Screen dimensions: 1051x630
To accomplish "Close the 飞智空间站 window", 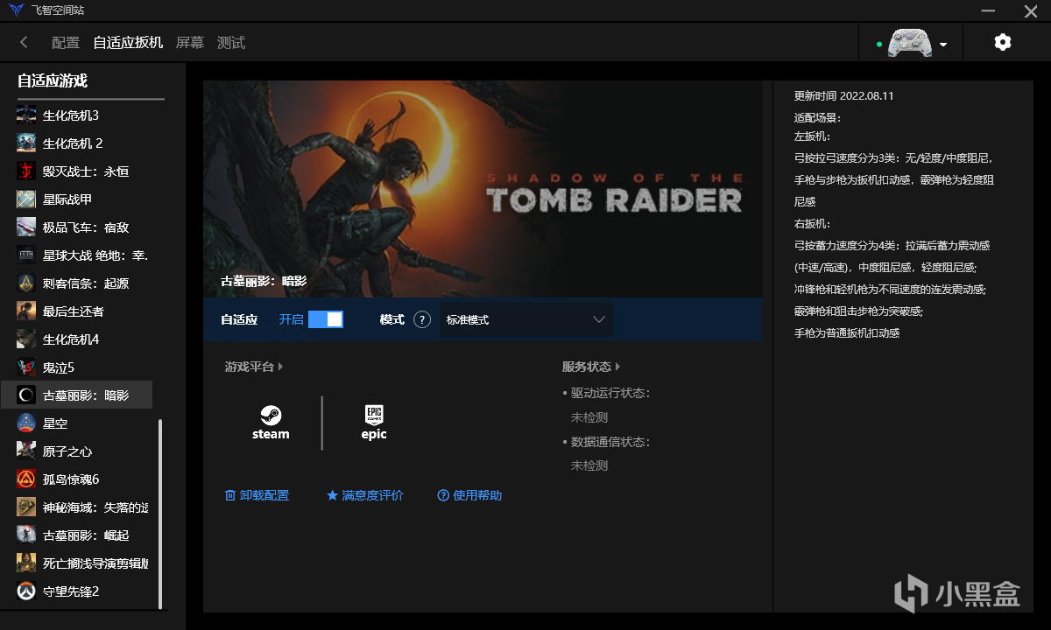I will click(1029, 10).
